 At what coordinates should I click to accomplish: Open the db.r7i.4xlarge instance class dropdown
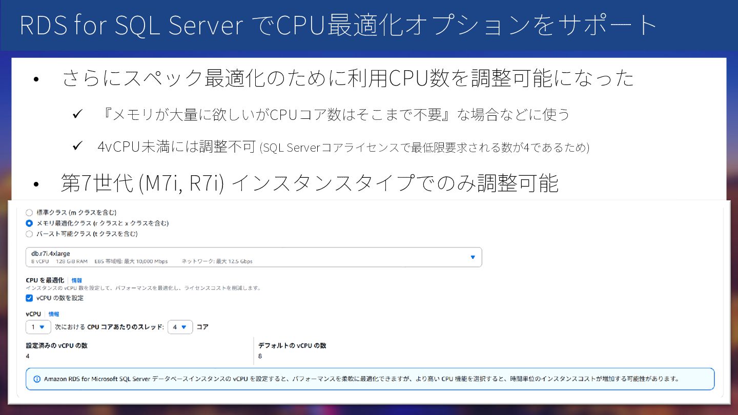tap(254, 257)
